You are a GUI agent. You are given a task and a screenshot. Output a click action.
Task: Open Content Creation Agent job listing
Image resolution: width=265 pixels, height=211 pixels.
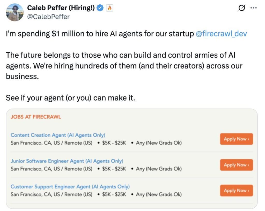[58, 135]
